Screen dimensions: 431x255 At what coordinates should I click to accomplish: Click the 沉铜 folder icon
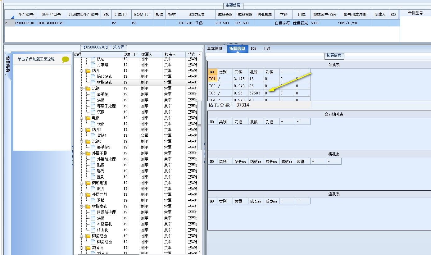[88, 89]
